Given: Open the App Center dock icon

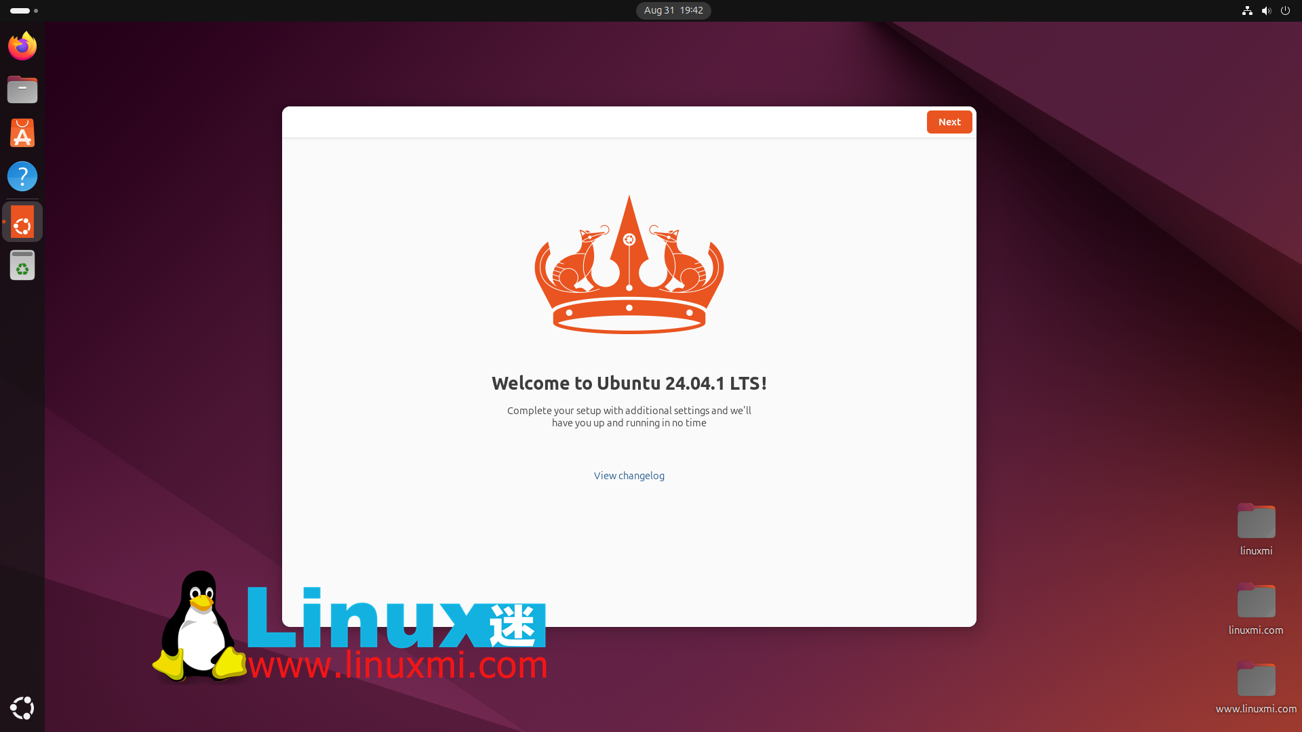Looking at the screenshot, I should (22, 133).
